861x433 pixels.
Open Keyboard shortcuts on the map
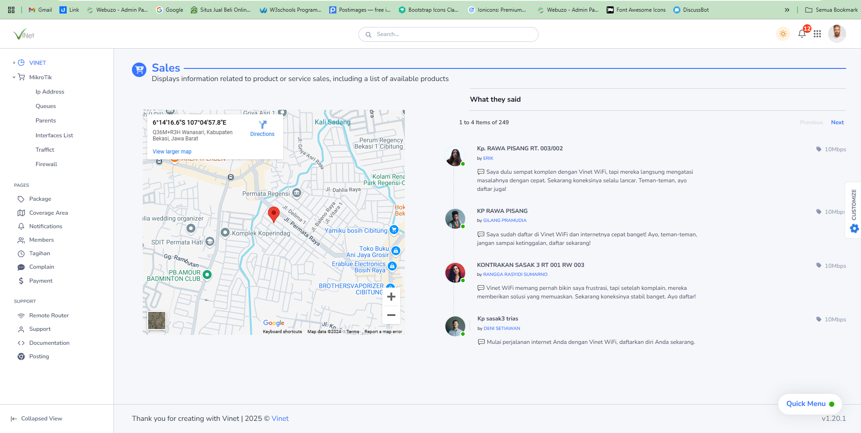pos(282,332)
